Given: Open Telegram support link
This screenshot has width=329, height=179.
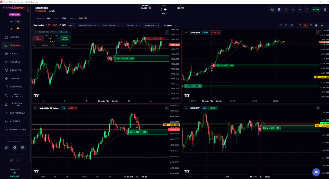Looking at the screenshot, I should (15, 147).
